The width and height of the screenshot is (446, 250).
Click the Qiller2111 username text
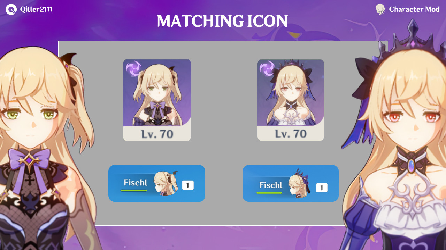36,9
